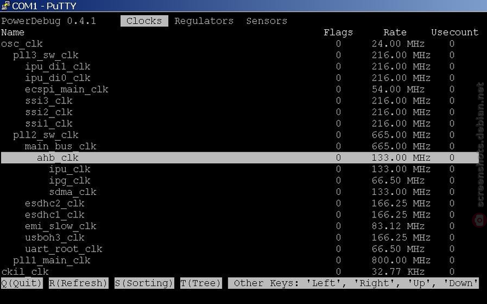Open the Sensors tab
The width and height of the screenshot is (487, 304).
267,21
